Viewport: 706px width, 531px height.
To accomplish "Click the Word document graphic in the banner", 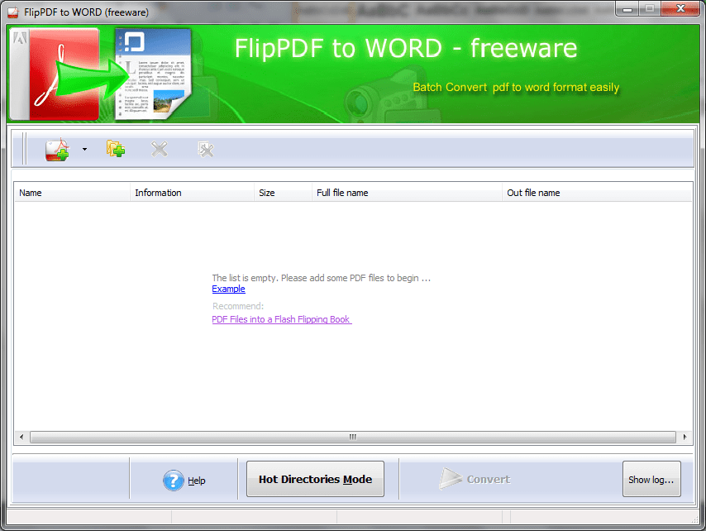I will coord(153,73).
